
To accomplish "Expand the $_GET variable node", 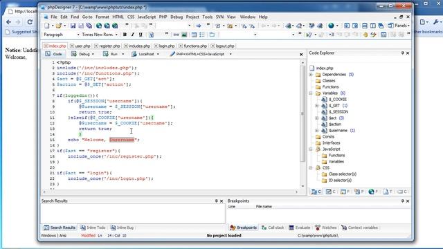I will [x=317, y=106].
